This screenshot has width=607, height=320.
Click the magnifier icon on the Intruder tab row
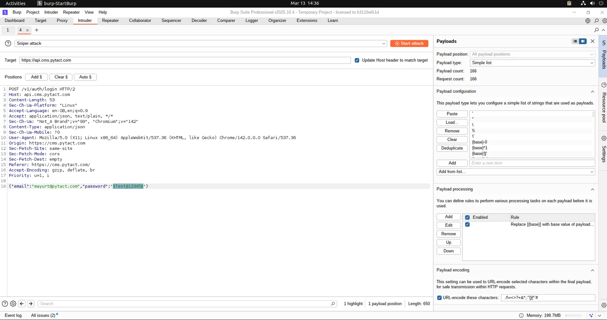click(596, 30)
